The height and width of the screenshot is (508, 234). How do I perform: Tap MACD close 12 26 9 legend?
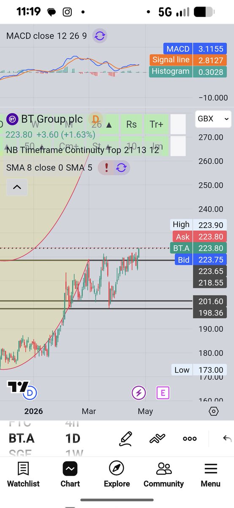click(46, 36)
